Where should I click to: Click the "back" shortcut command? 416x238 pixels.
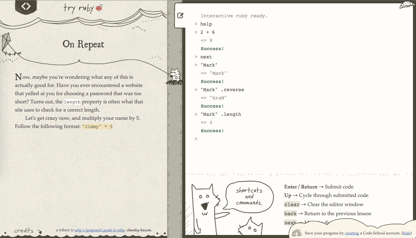click(x=290, y=214)
